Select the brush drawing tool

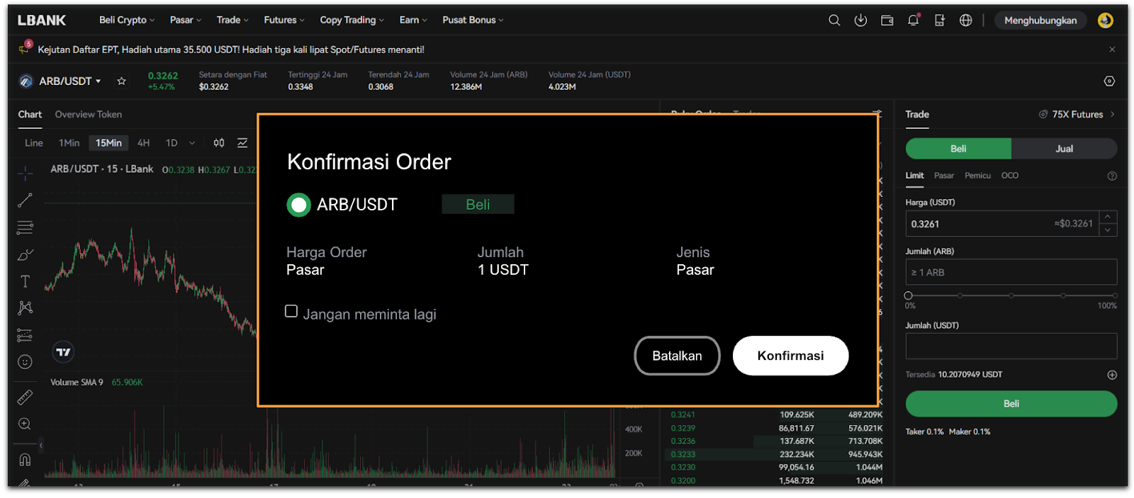(25, 254)
